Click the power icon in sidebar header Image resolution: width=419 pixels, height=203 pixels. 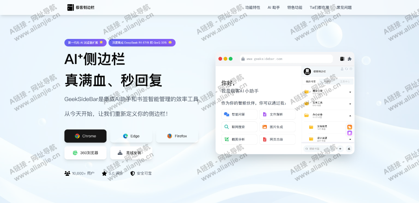coord(351,69)
